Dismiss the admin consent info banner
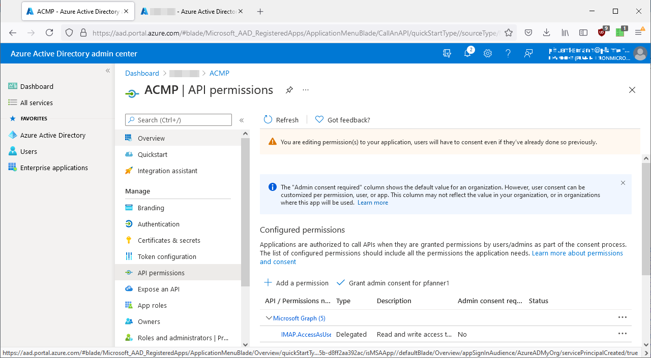651x358 pixels. pyautogui.click(x=623, y=183)
